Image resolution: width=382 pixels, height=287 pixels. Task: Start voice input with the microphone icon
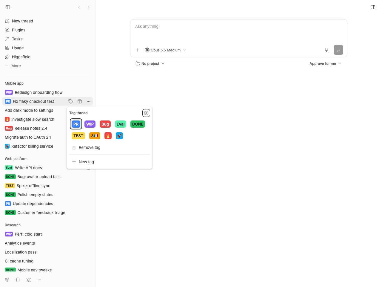(x=326, y=50)
